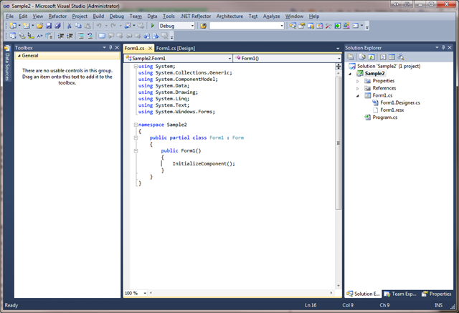Viewport: 459px width, 313px height.
Task: Click the editor split handle above scrollbar
Action: [339, 67]
